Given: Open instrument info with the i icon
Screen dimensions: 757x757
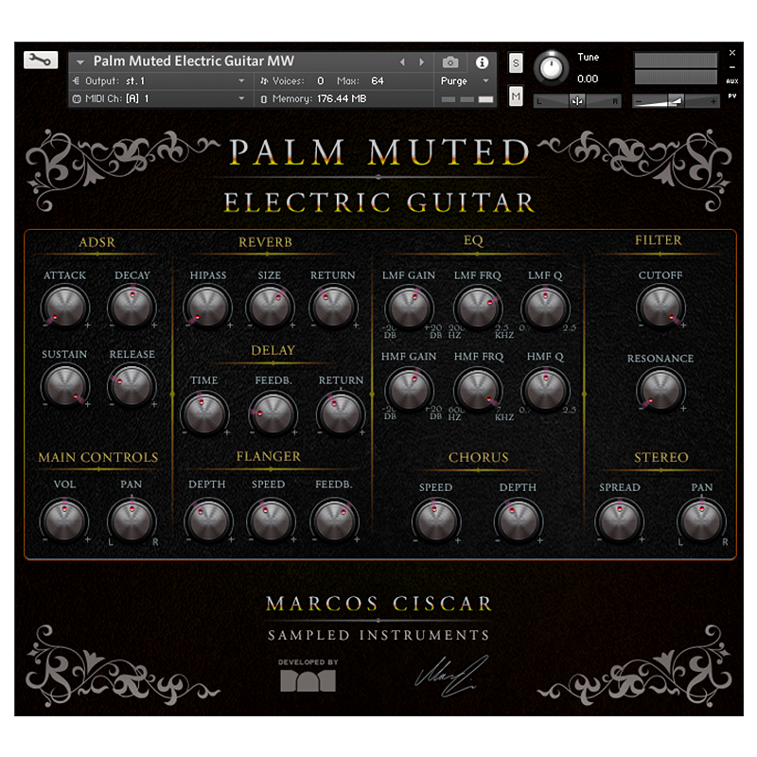Looking at the screenshot, I should tap(483, 61).
